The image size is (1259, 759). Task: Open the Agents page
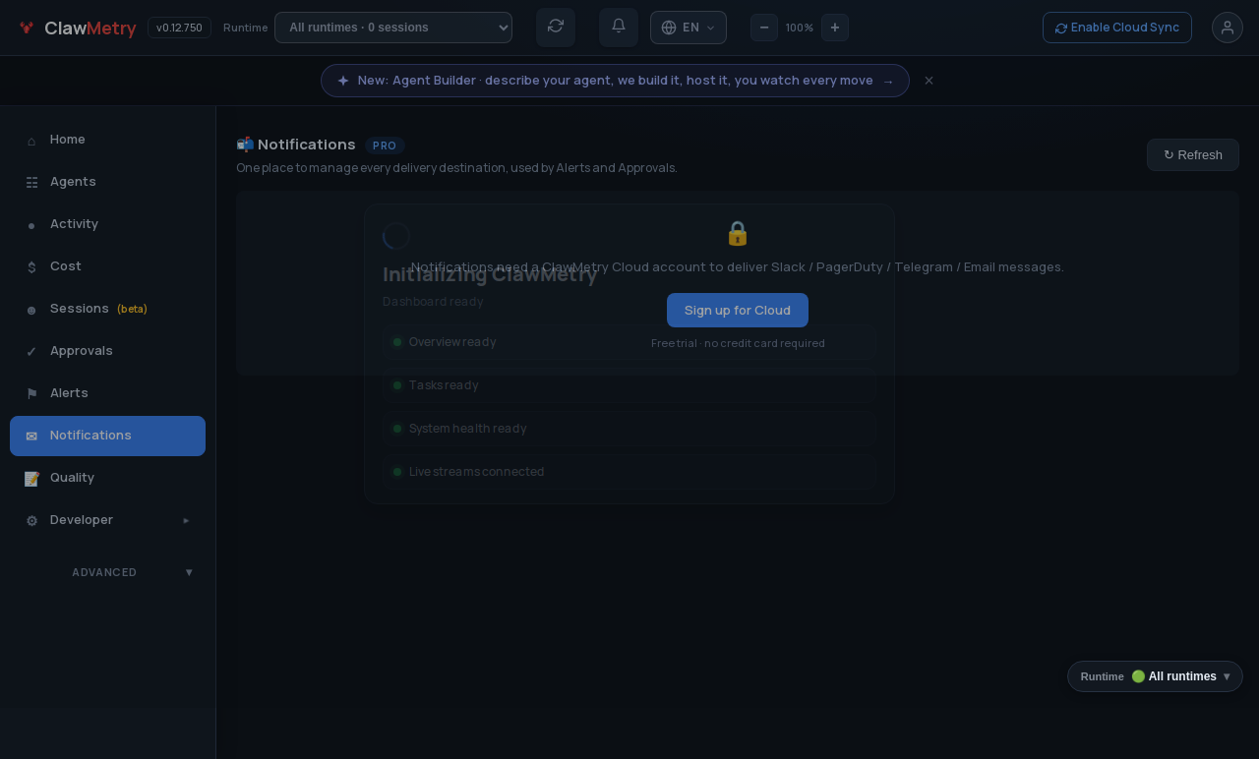(x=108, y=182)
